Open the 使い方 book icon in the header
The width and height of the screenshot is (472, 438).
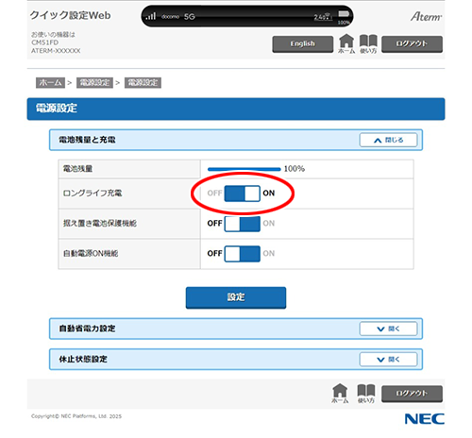(368, 43)
